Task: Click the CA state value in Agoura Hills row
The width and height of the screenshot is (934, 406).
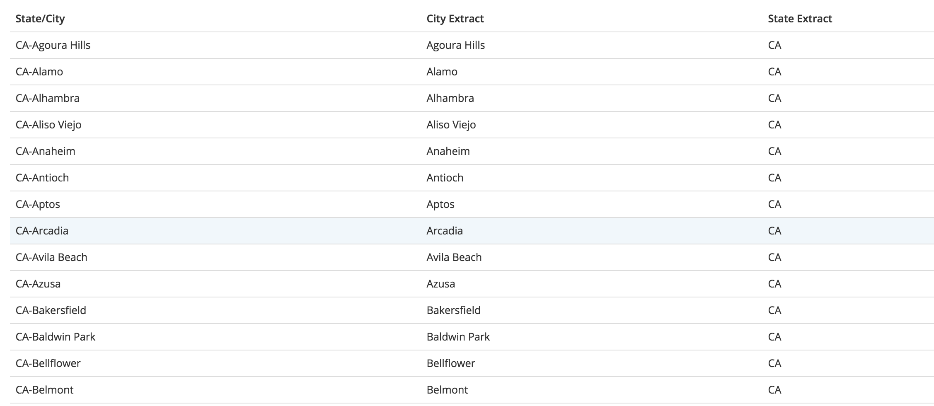Action: [774, 45]
